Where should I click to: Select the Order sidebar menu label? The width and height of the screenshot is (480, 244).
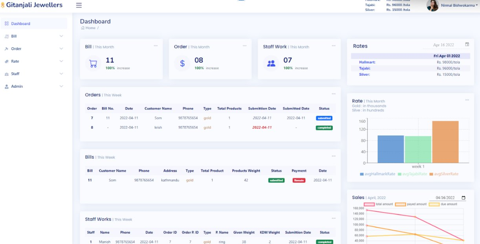pyautogui.click(x=16, y=49)
